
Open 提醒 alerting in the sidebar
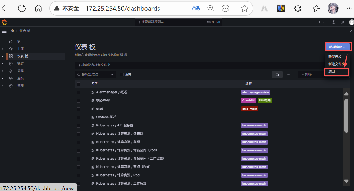click(20, 71)
